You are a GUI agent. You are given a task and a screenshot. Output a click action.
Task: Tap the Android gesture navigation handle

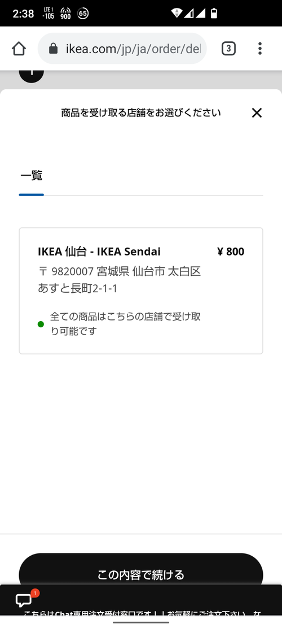pyautogui.click(x=141, y=622)
